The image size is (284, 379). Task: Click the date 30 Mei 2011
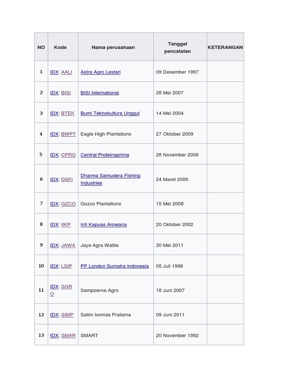169,245
